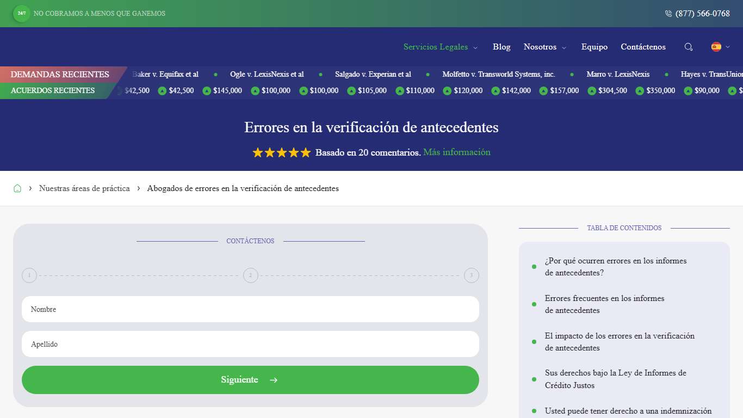Open the Servicios Legales dropdown
This screenshot has width=743, height=418.
pyautogui.click(x=436, y=47)
